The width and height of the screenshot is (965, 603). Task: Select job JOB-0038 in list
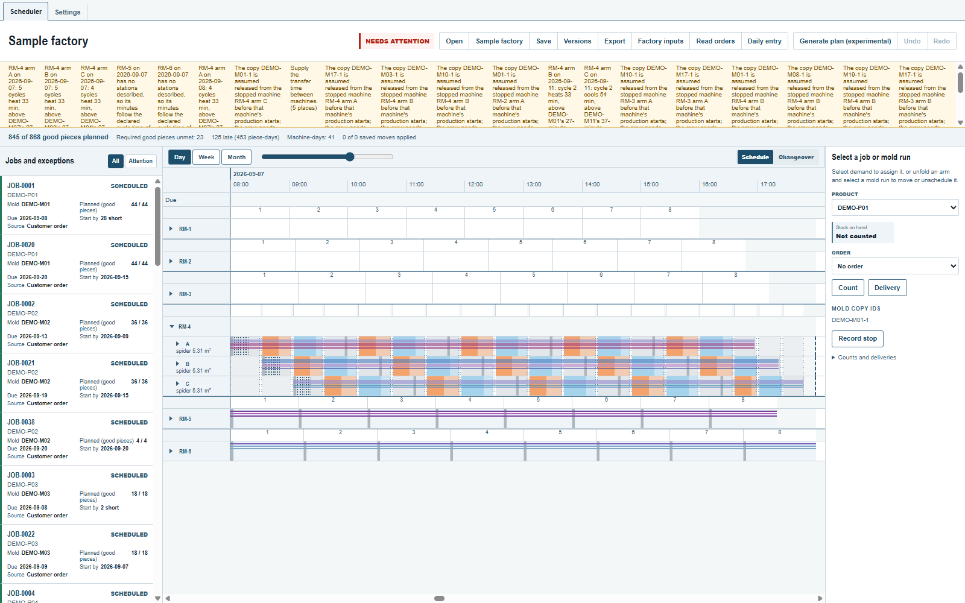77,439
